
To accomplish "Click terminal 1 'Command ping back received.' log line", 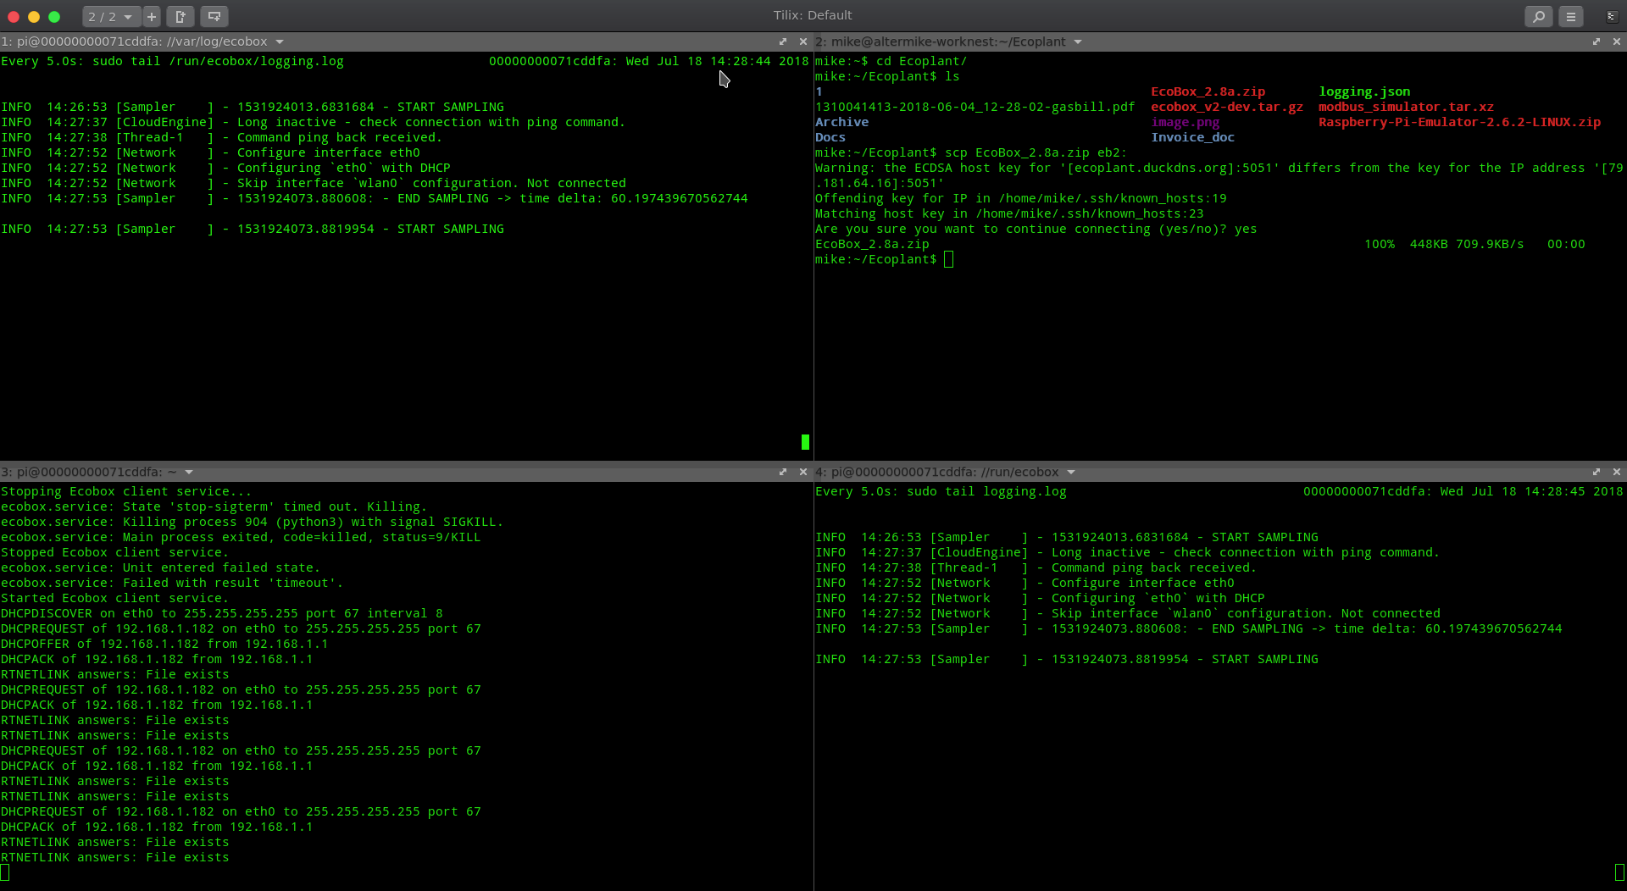I will [221, 137].
